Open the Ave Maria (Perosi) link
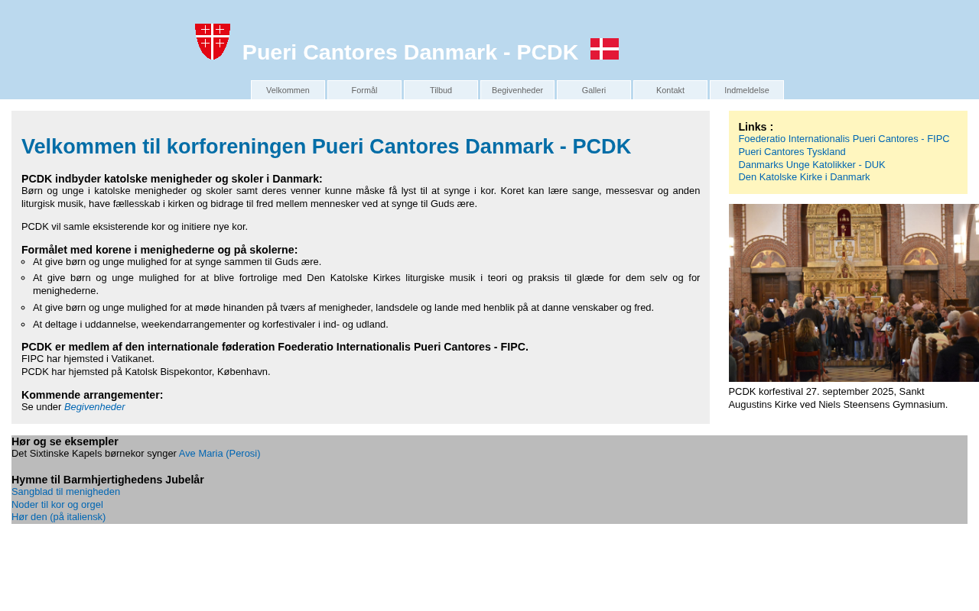The height and width of the screenshot is (611, 979). (x=220, y=454)
